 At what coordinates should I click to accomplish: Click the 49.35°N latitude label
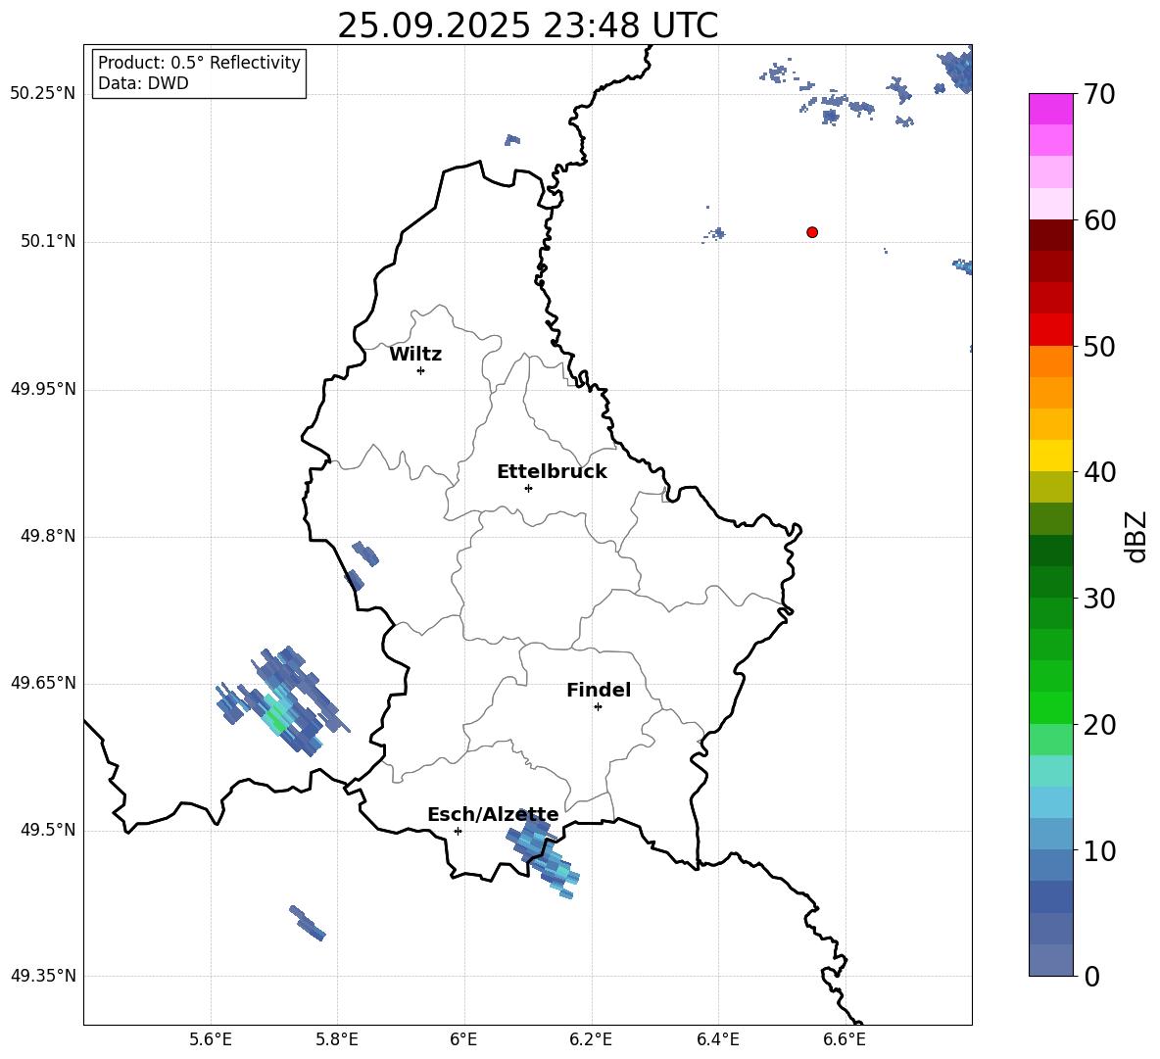(43, 976)
